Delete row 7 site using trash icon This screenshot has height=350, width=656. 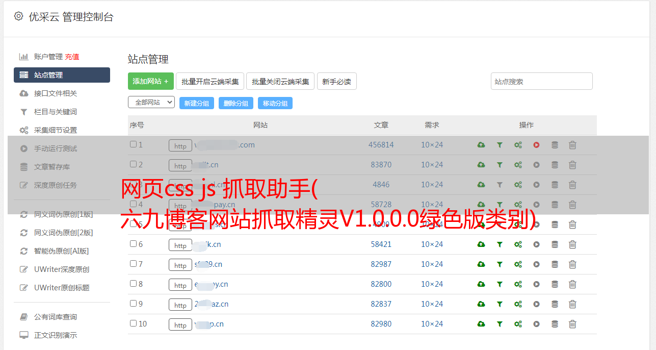tap(572, 264)
